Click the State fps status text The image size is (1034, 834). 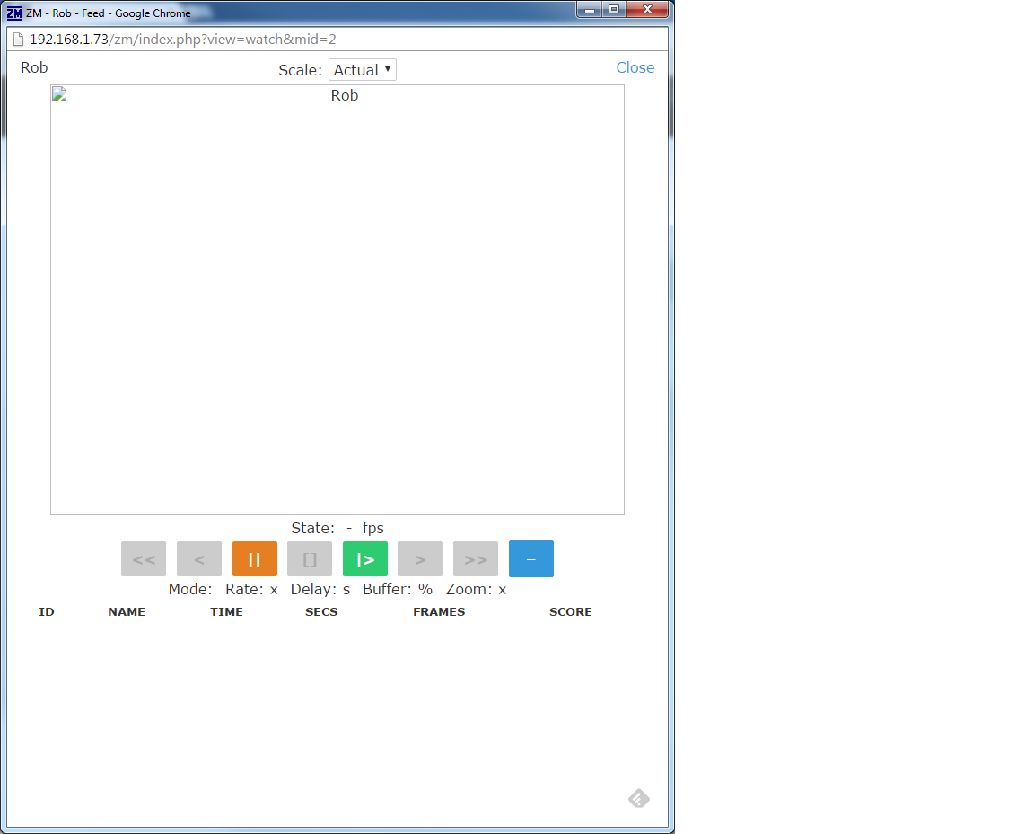point(337,528)
